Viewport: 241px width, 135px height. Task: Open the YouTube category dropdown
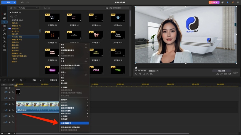[29, 8]
